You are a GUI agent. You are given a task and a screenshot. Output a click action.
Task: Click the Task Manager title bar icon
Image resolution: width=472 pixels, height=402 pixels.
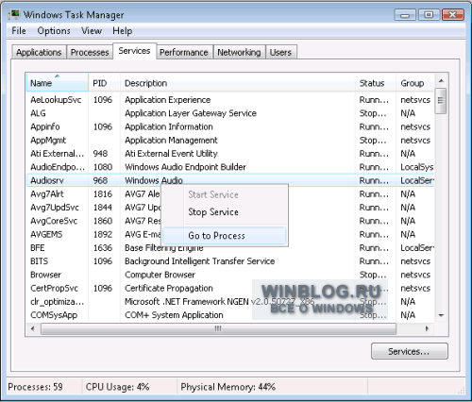tap(14, 14)
